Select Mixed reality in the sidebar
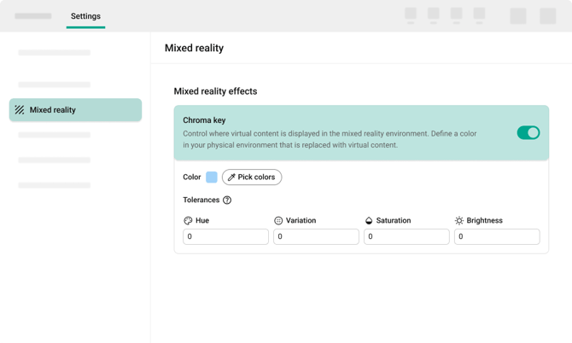Viewport: 572px width, 343px height. [75, 110]
